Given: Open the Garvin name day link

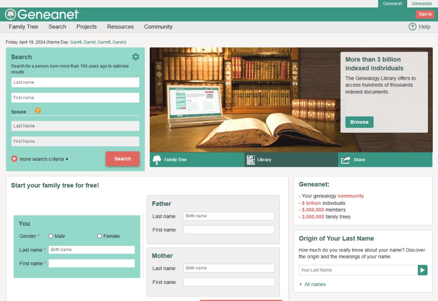Looking at the screenshot, I should [x=119, y=42].
